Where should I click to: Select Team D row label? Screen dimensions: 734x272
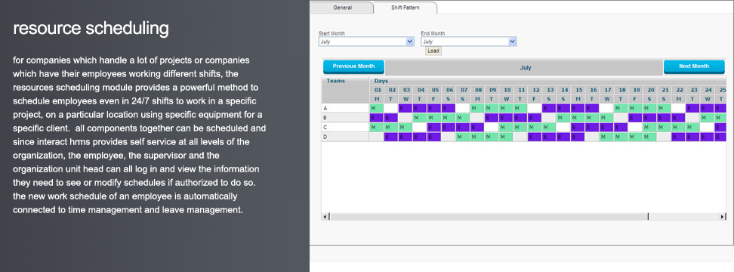tap(345, 138)
